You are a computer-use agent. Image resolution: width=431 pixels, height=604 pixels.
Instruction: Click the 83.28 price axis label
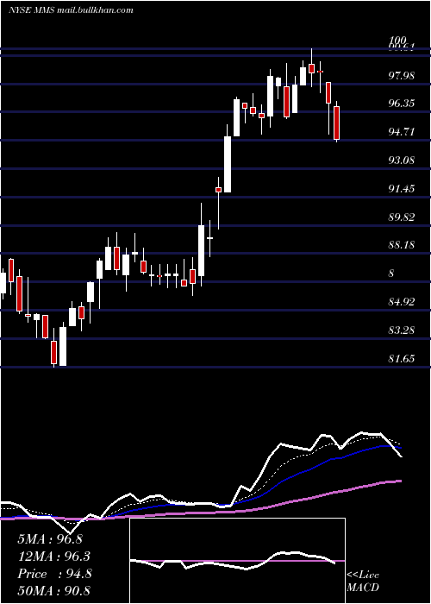pyautogui.click(x=402, y=330)
